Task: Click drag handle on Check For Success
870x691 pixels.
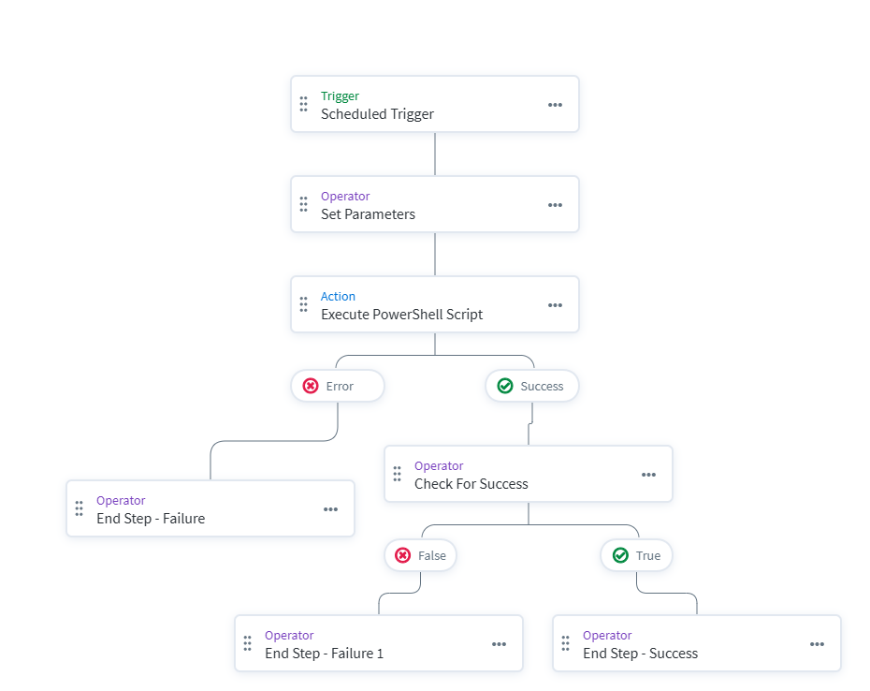Action: pos(398,474)
